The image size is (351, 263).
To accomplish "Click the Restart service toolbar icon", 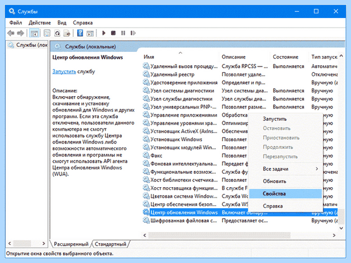I will coord(133,33).
